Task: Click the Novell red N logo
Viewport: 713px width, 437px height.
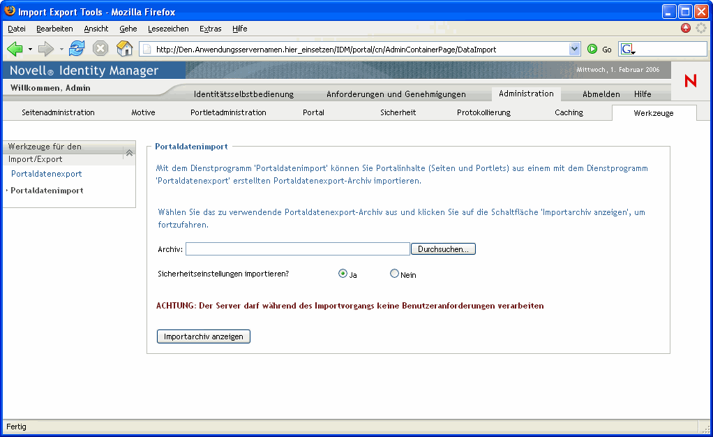Action: (x=690, y=81)
